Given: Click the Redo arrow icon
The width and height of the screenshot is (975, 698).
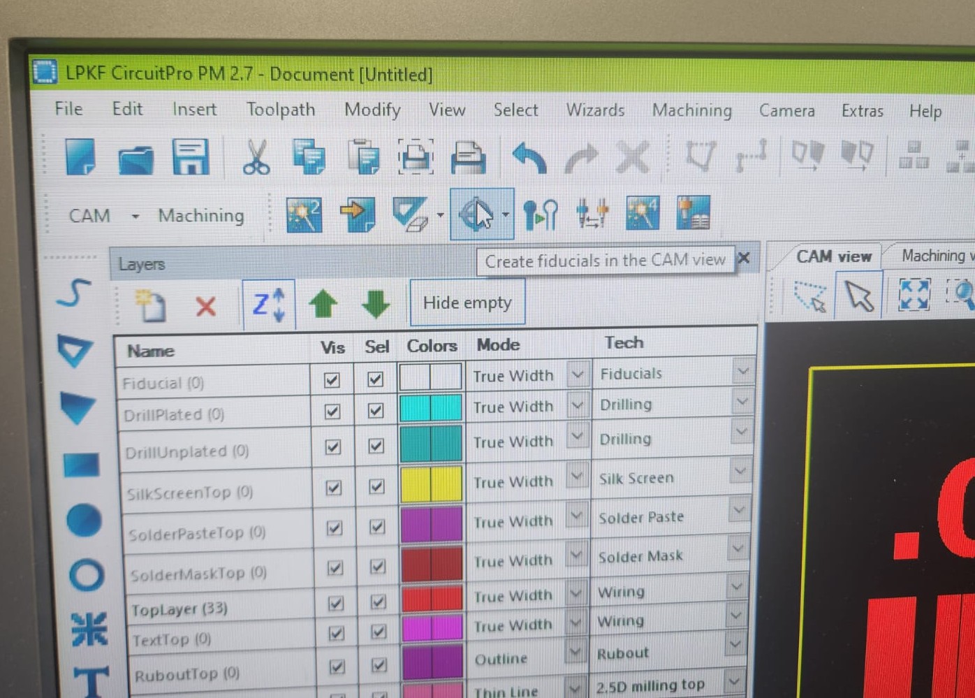Looking at the screenshot, I should (x=581, y=159).
